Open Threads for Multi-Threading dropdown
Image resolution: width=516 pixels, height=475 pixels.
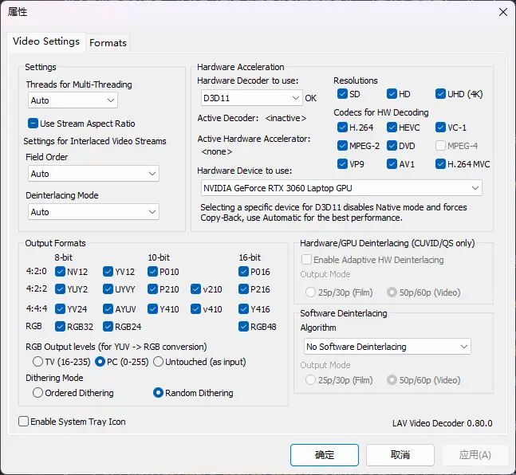[x=73, y=100]
